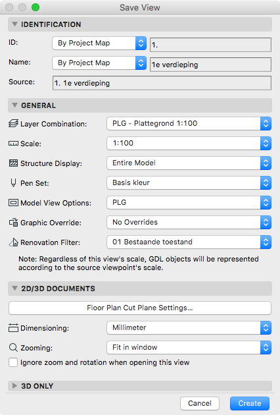Open the Renovation Filter dropdown
The width and height of the screenshot is (280, 415).
189,242
